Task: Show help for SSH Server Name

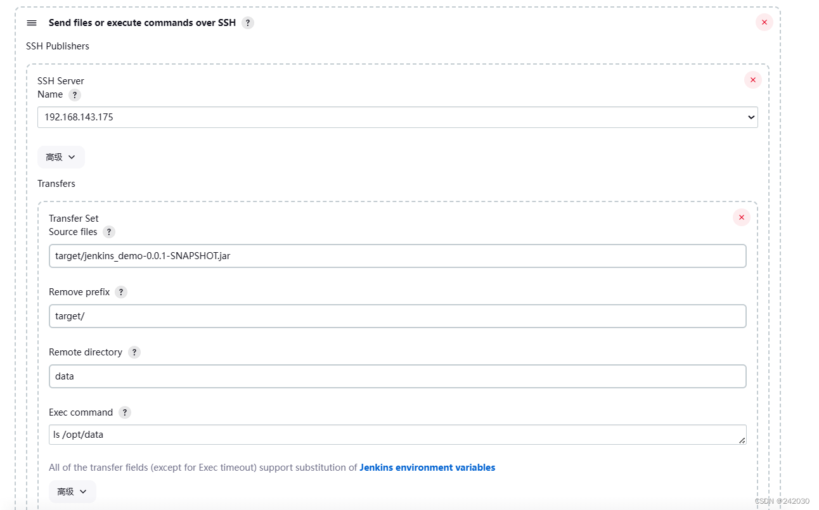Action: (x=75, y=95)
